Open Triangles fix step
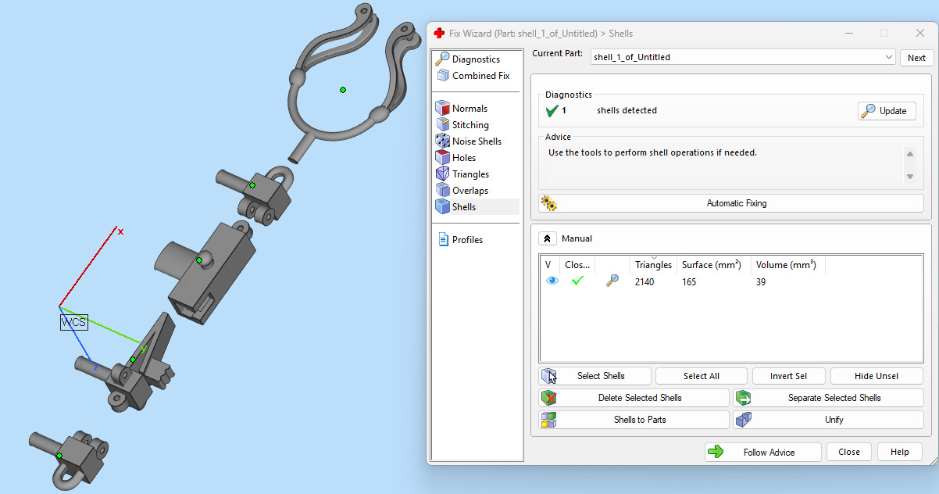Image resolution: width=939 pixels, height=494 pixels. 470,174
